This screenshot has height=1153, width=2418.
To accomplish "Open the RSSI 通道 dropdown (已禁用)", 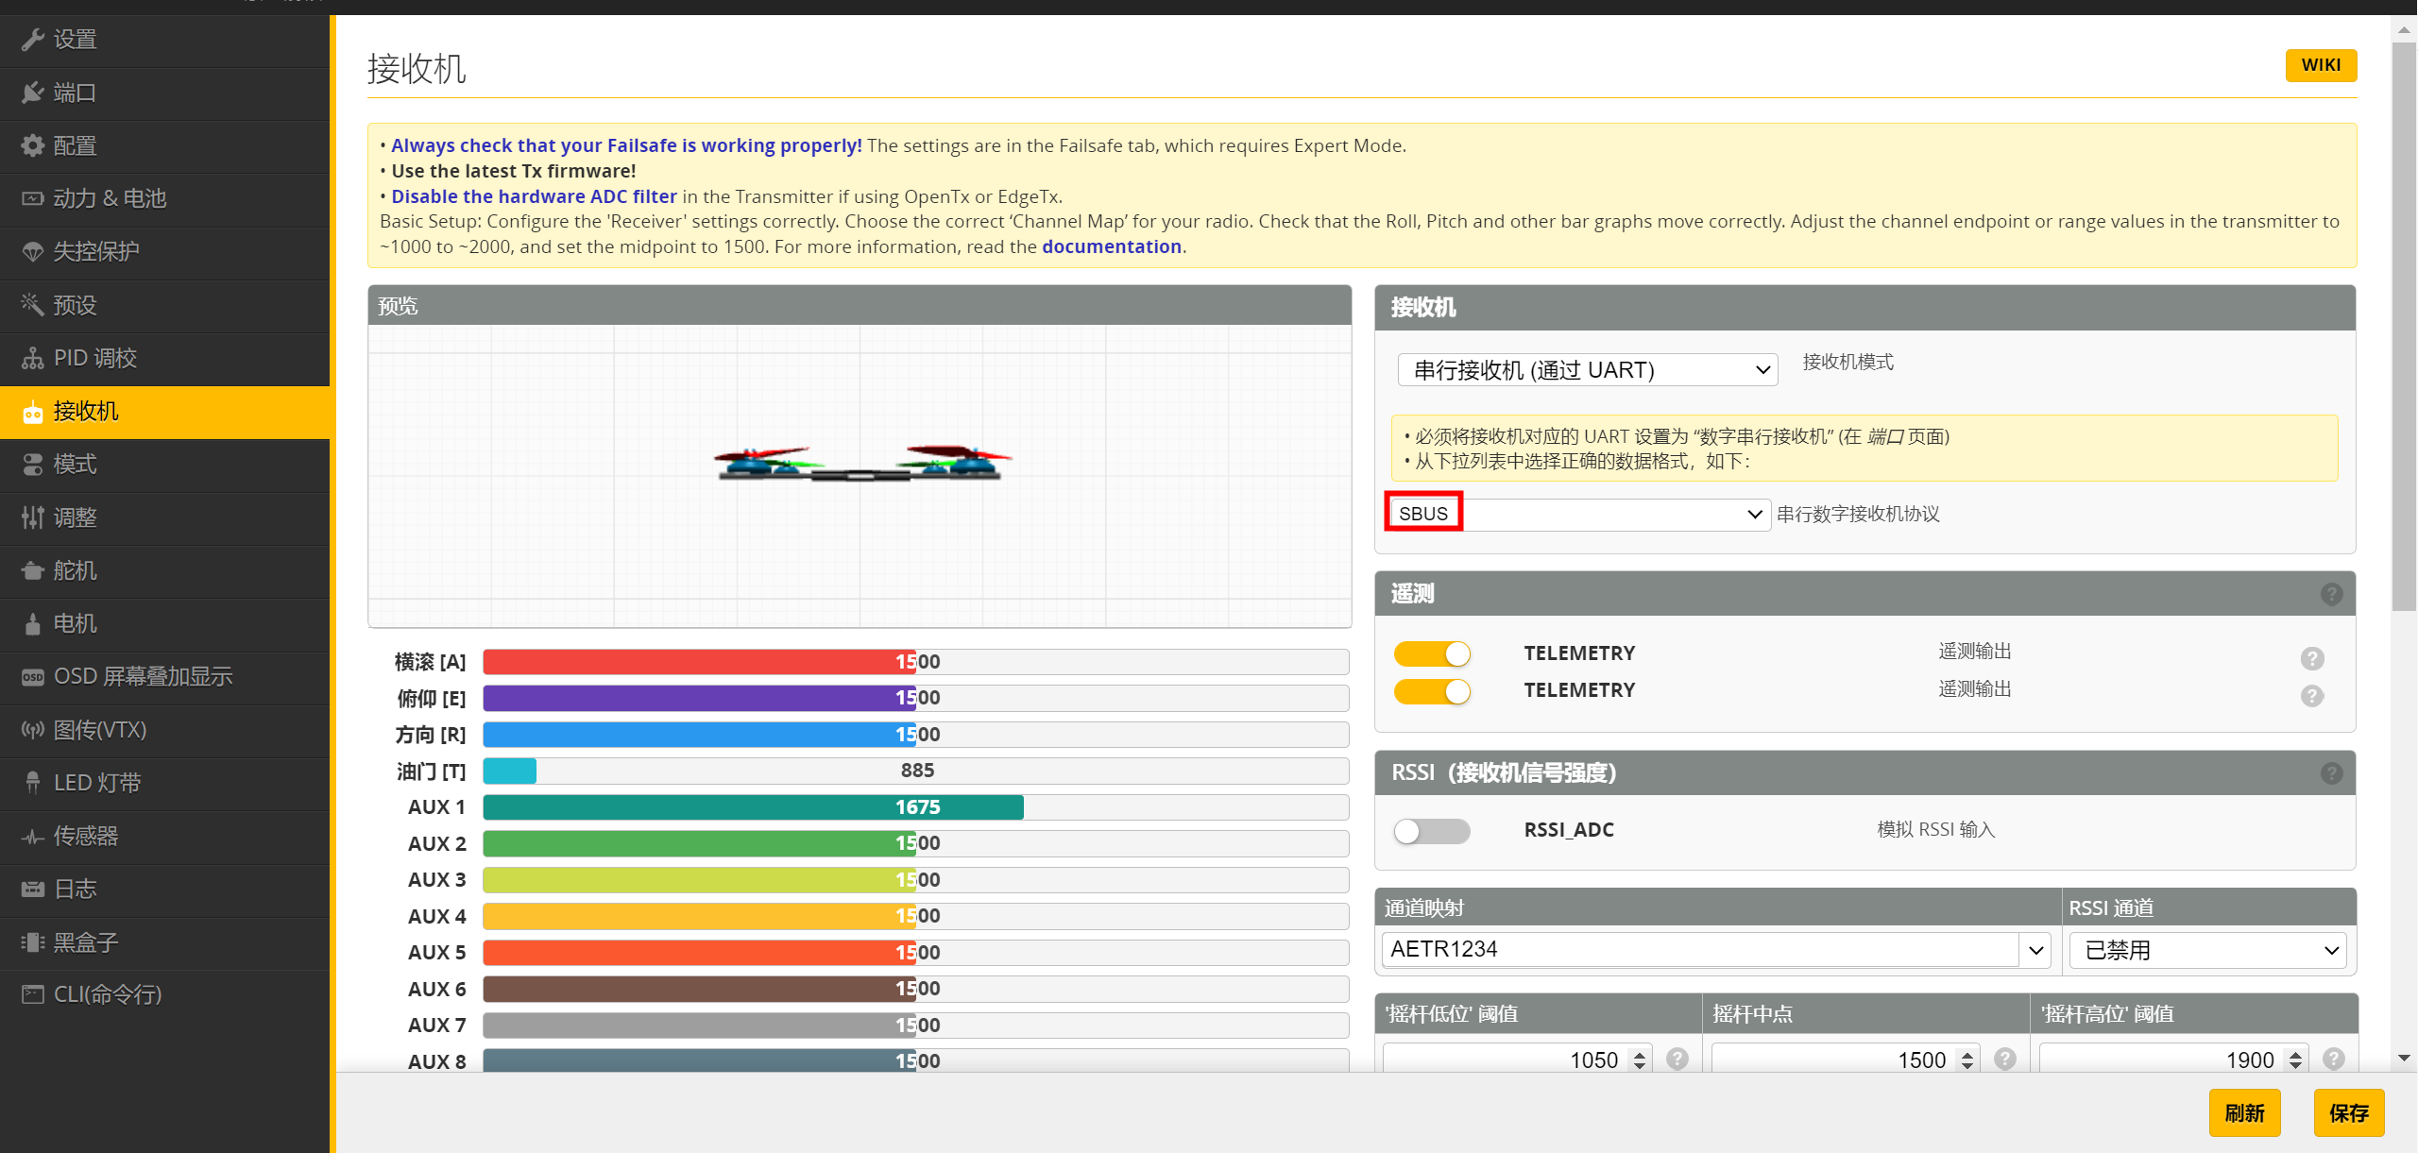I will (x=2207, y=950).
